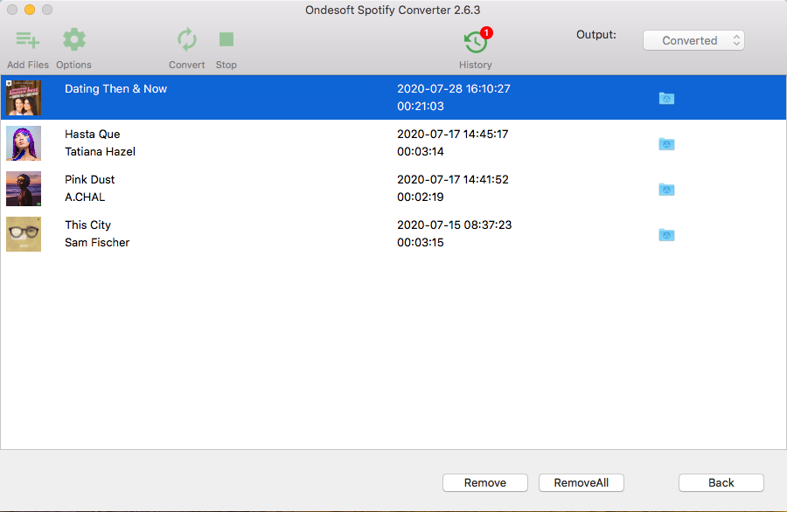The image size is (787, 512).
Task: Select the Hasta Que album cover thumbnail
Action: pyautogui.click(x=24, y=143)
